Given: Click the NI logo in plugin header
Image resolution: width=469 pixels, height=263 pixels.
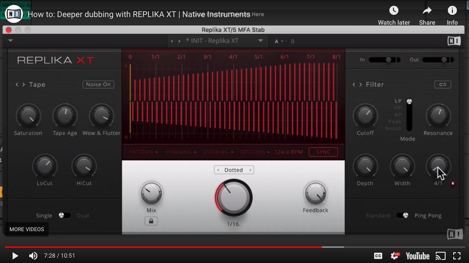Looking at the screenshot, I should pos(454,41).
